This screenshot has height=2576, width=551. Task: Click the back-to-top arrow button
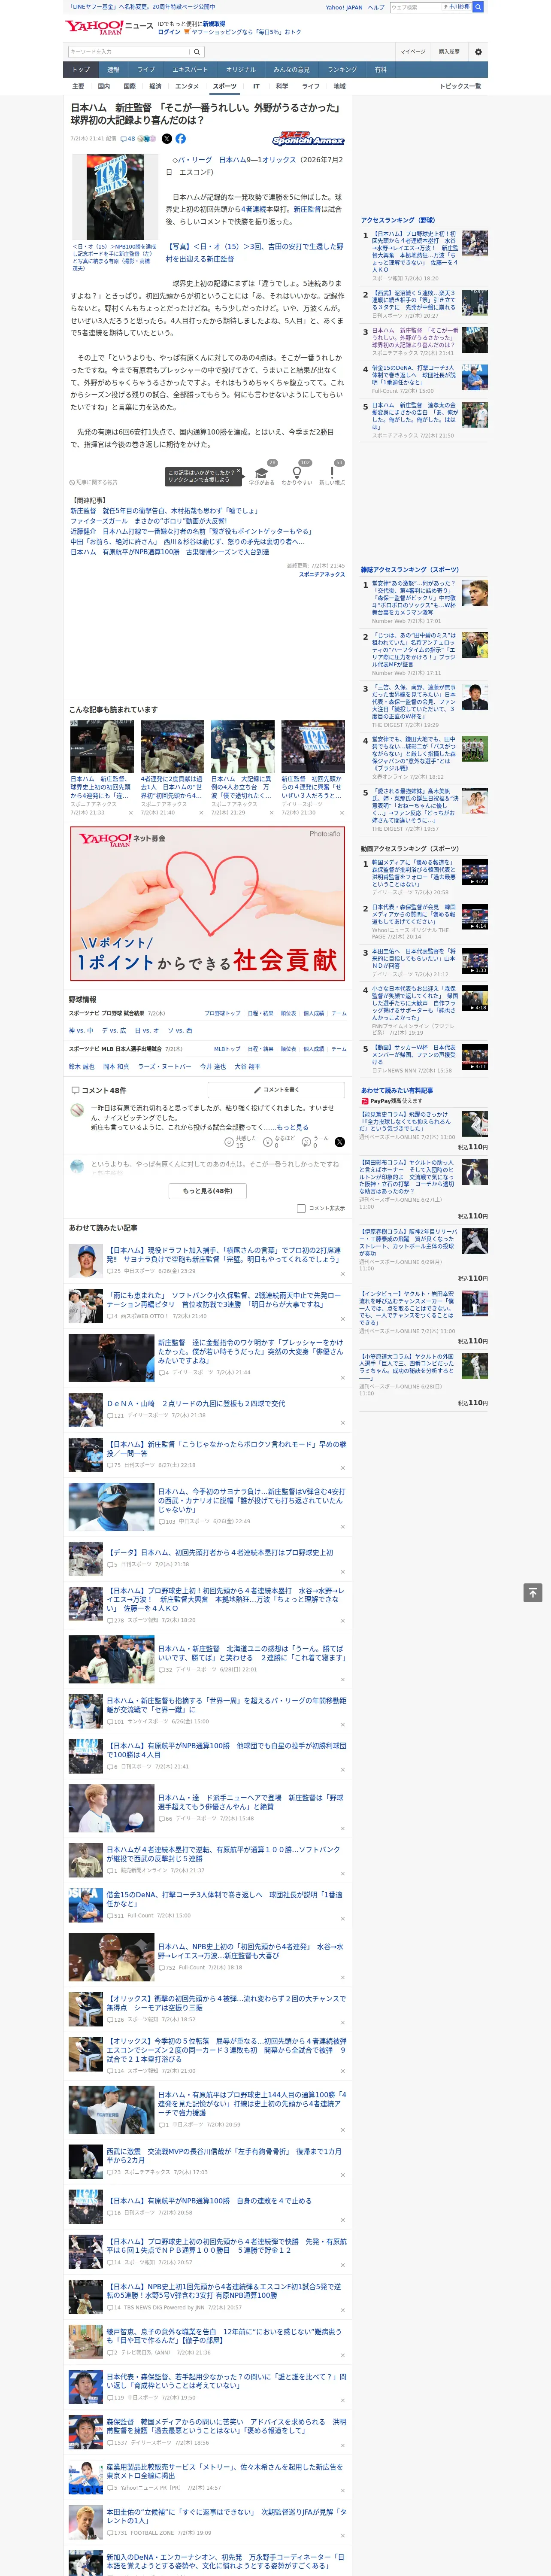coord(533,1592)
